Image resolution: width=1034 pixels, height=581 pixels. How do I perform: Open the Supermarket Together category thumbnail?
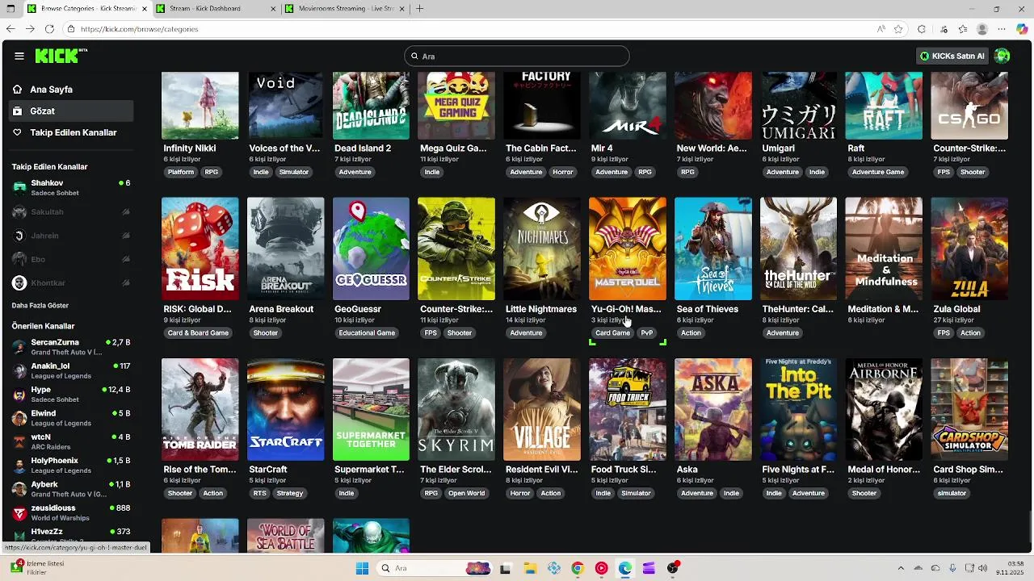coord(371,409)
